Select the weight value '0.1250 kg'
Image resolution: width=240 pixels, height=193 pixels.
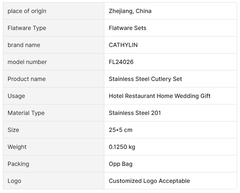pyautogui.click(x=122, y=147)
